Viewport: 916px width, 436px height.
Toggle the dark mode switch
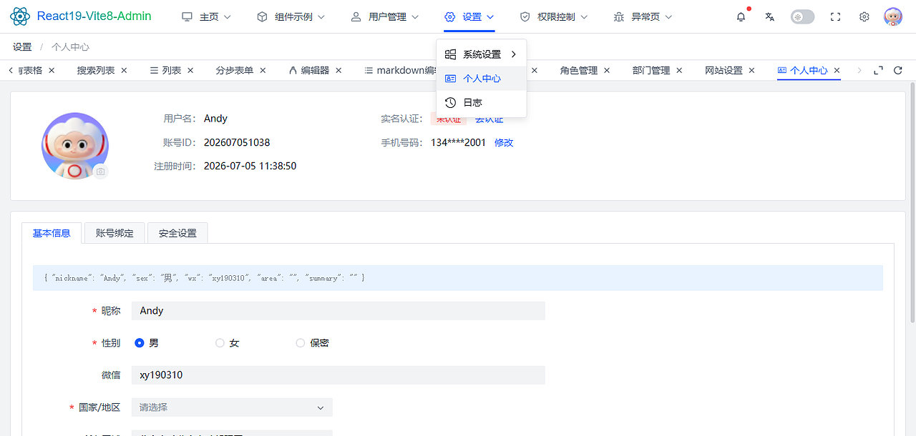point(802,16)
